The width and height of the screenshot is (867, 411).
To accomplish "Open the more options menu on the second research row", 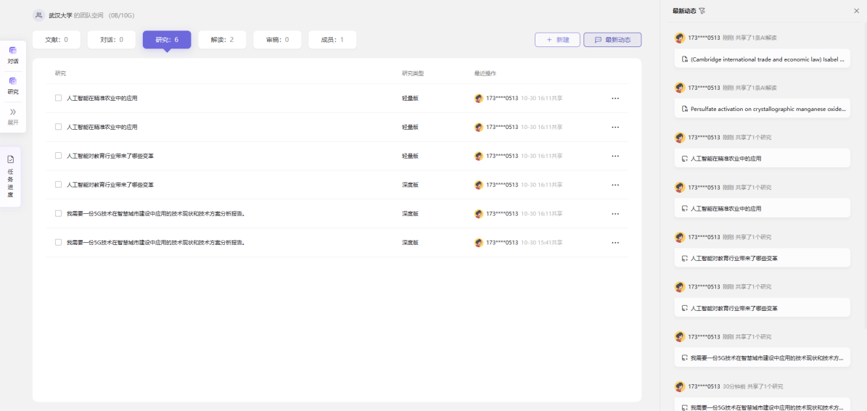I will (615, 128).
